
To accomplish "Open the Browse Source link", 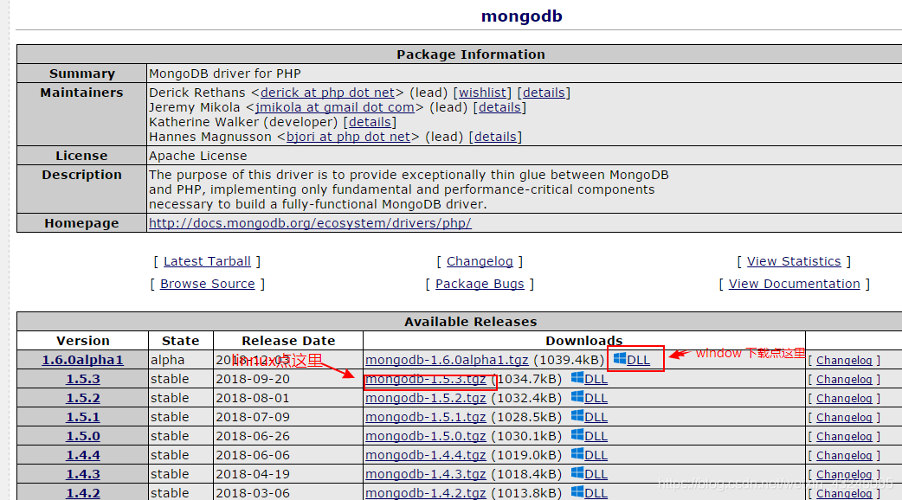I will [x=208, y=284].
